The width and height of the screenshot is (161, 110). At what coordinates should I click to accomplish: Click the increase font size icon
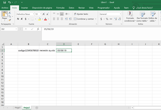click(44, 14)
